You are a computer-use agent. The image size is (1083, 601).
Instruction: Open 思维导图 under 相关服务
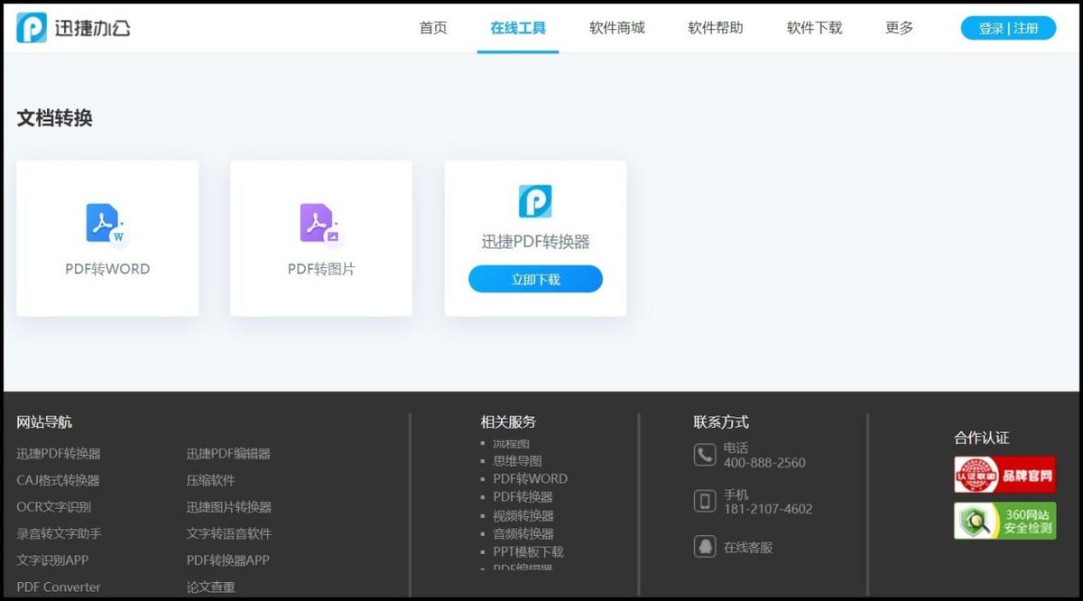(x=517, y=460)
